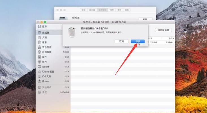Click the 1.9 GB size next to 应用程序

tap(66, 52)
